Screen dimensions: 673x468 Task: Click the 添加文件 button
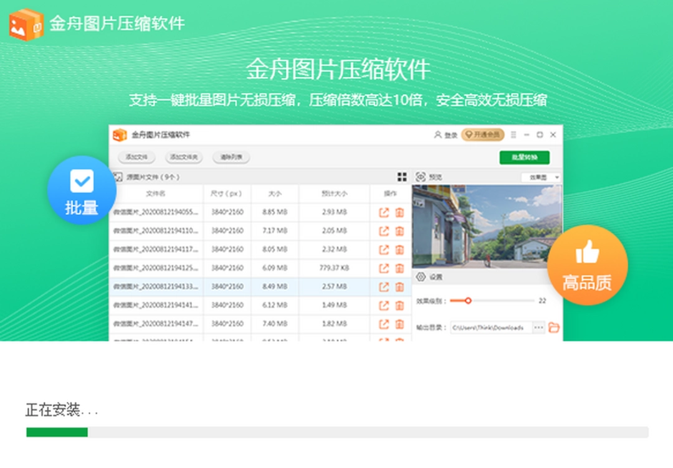point(136,157)
